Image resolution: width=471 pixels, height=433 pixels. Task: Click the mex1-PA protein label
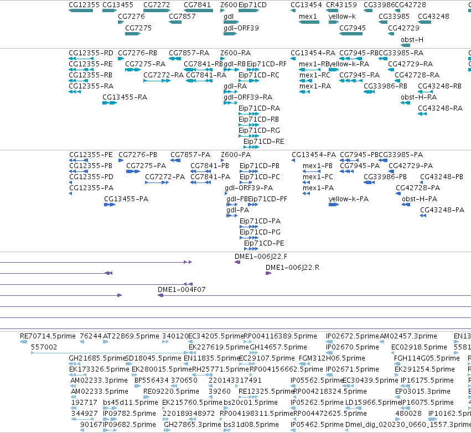[318, 188]
